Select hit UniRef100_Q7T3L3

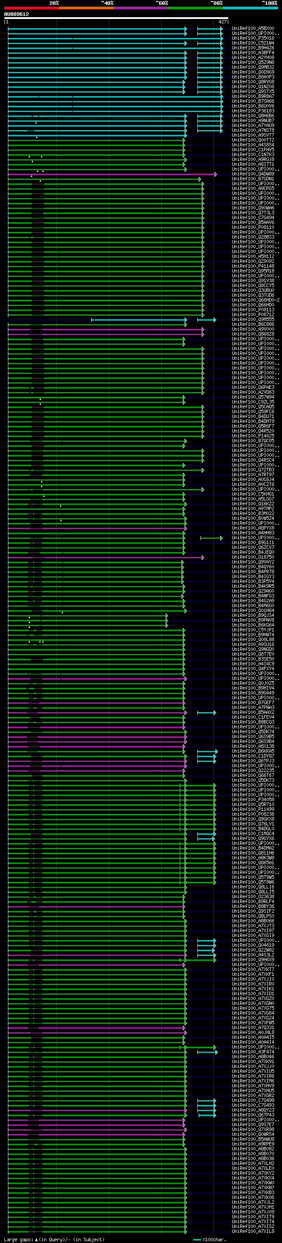coord(252,213)
